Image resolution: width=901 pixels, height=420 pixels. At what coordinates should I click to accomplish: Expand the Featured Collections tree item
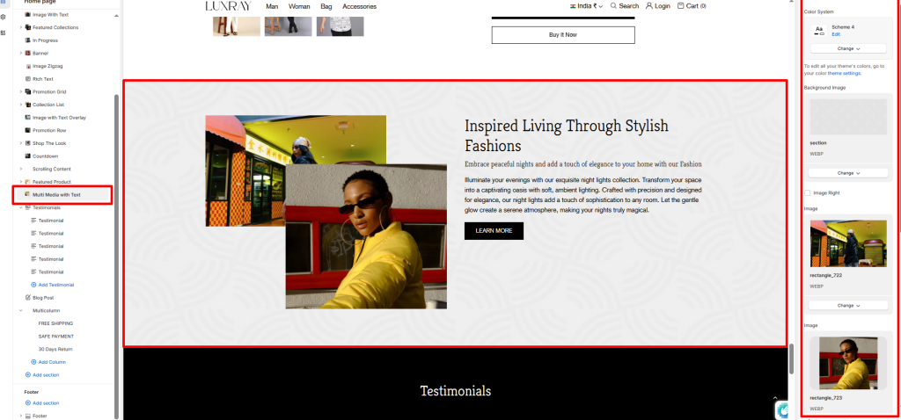click(21, 27)
